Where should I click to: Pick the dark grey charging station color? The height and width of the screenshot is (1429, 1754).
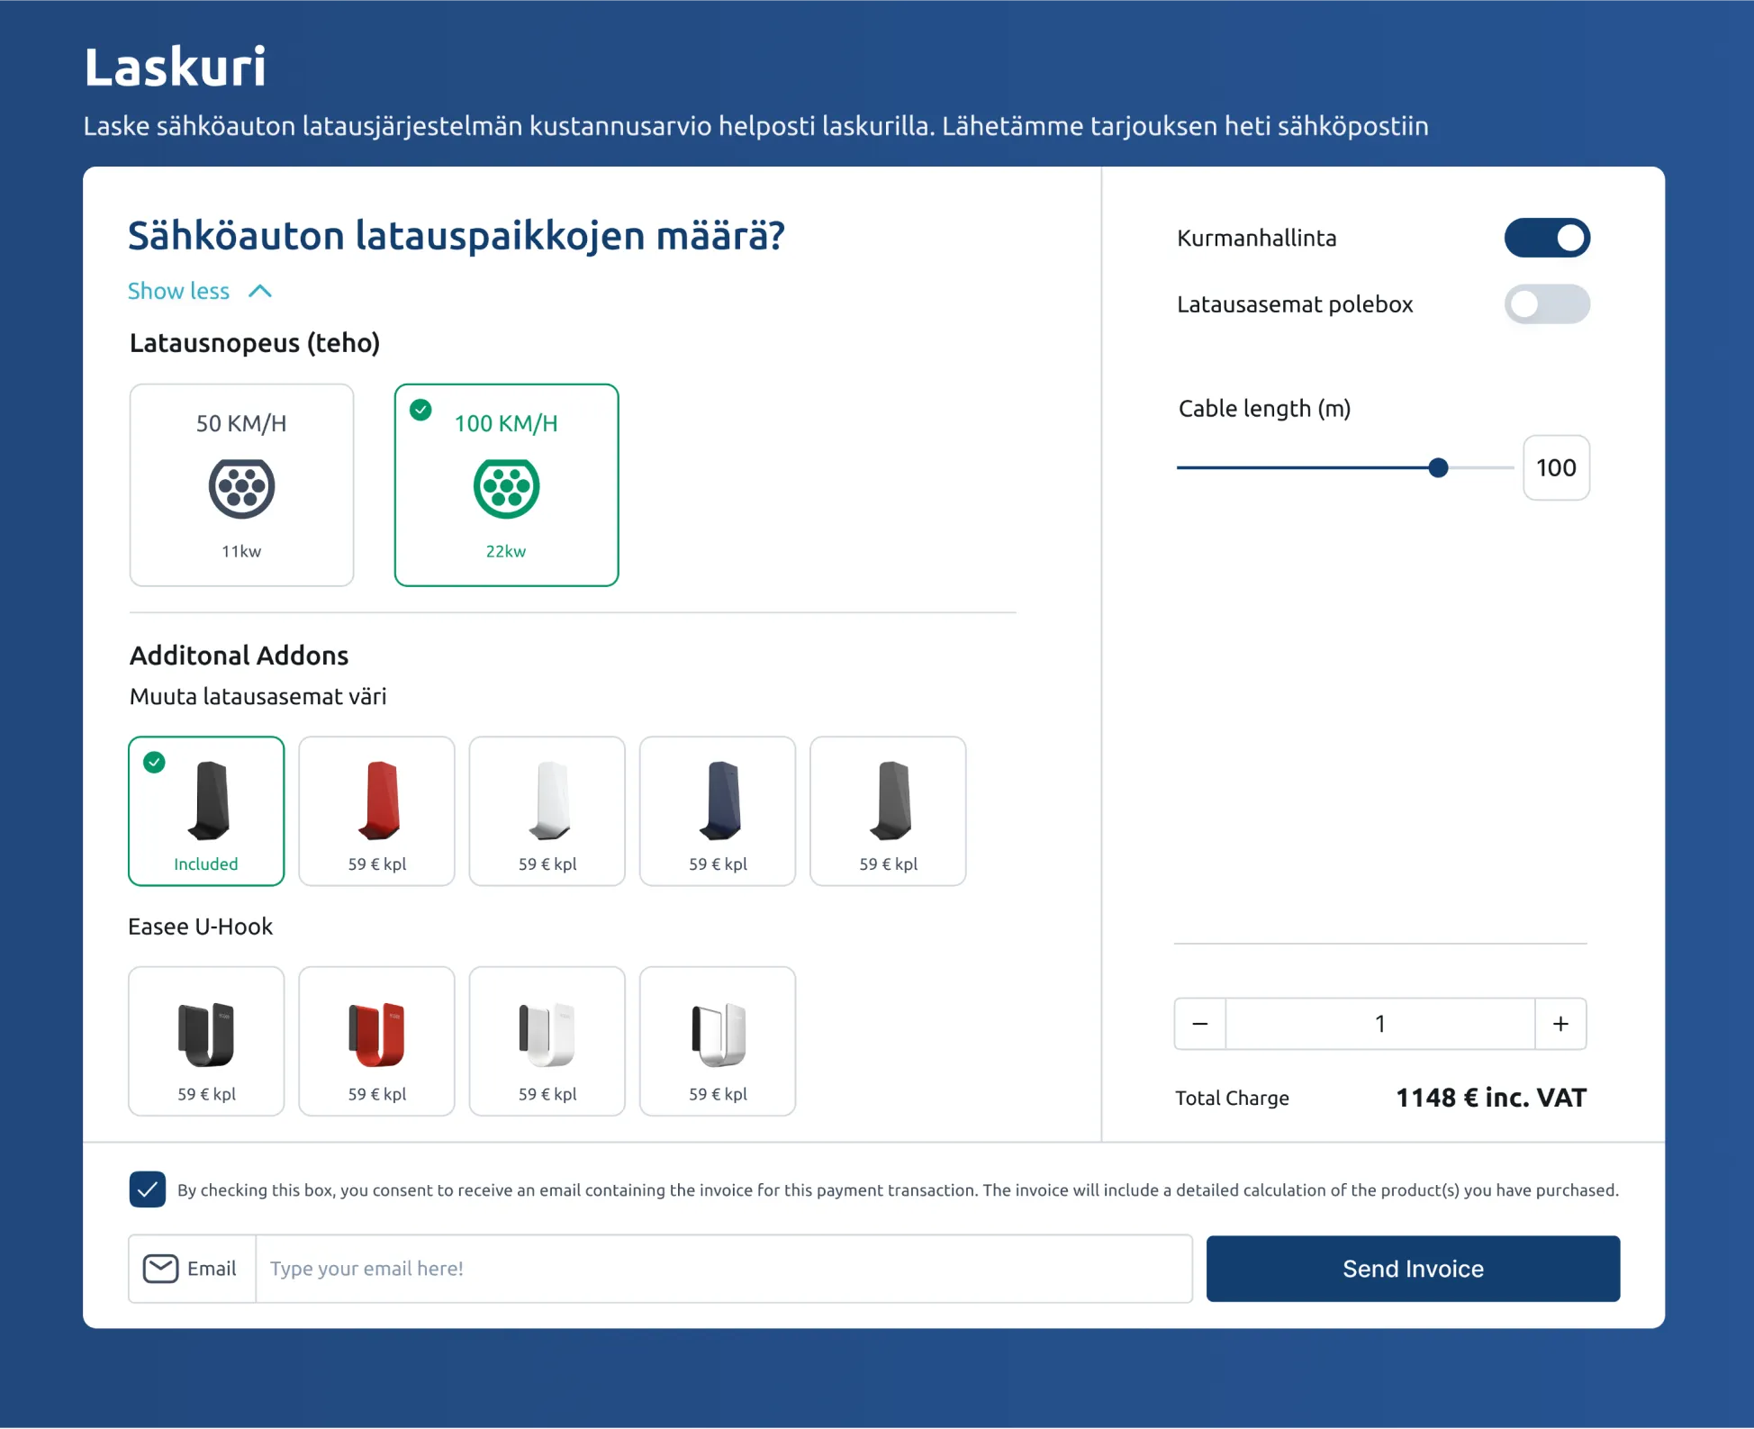[887, 810]
